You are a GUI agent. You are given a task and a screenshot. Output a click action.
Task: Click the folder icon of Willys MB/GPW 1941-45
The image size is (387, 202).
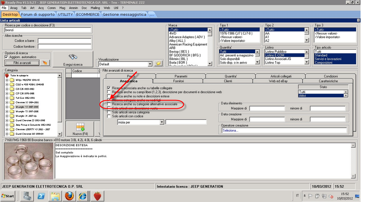point(12,80)
